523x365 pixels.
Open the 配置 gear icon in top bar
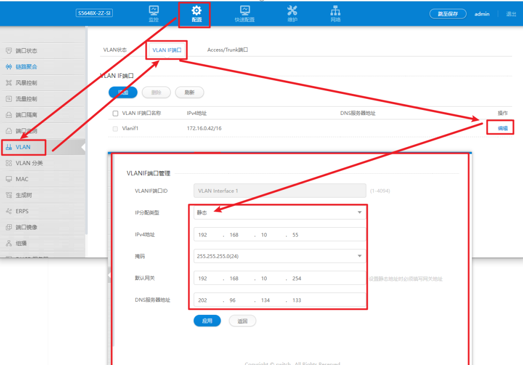click(x=196, y=10)
